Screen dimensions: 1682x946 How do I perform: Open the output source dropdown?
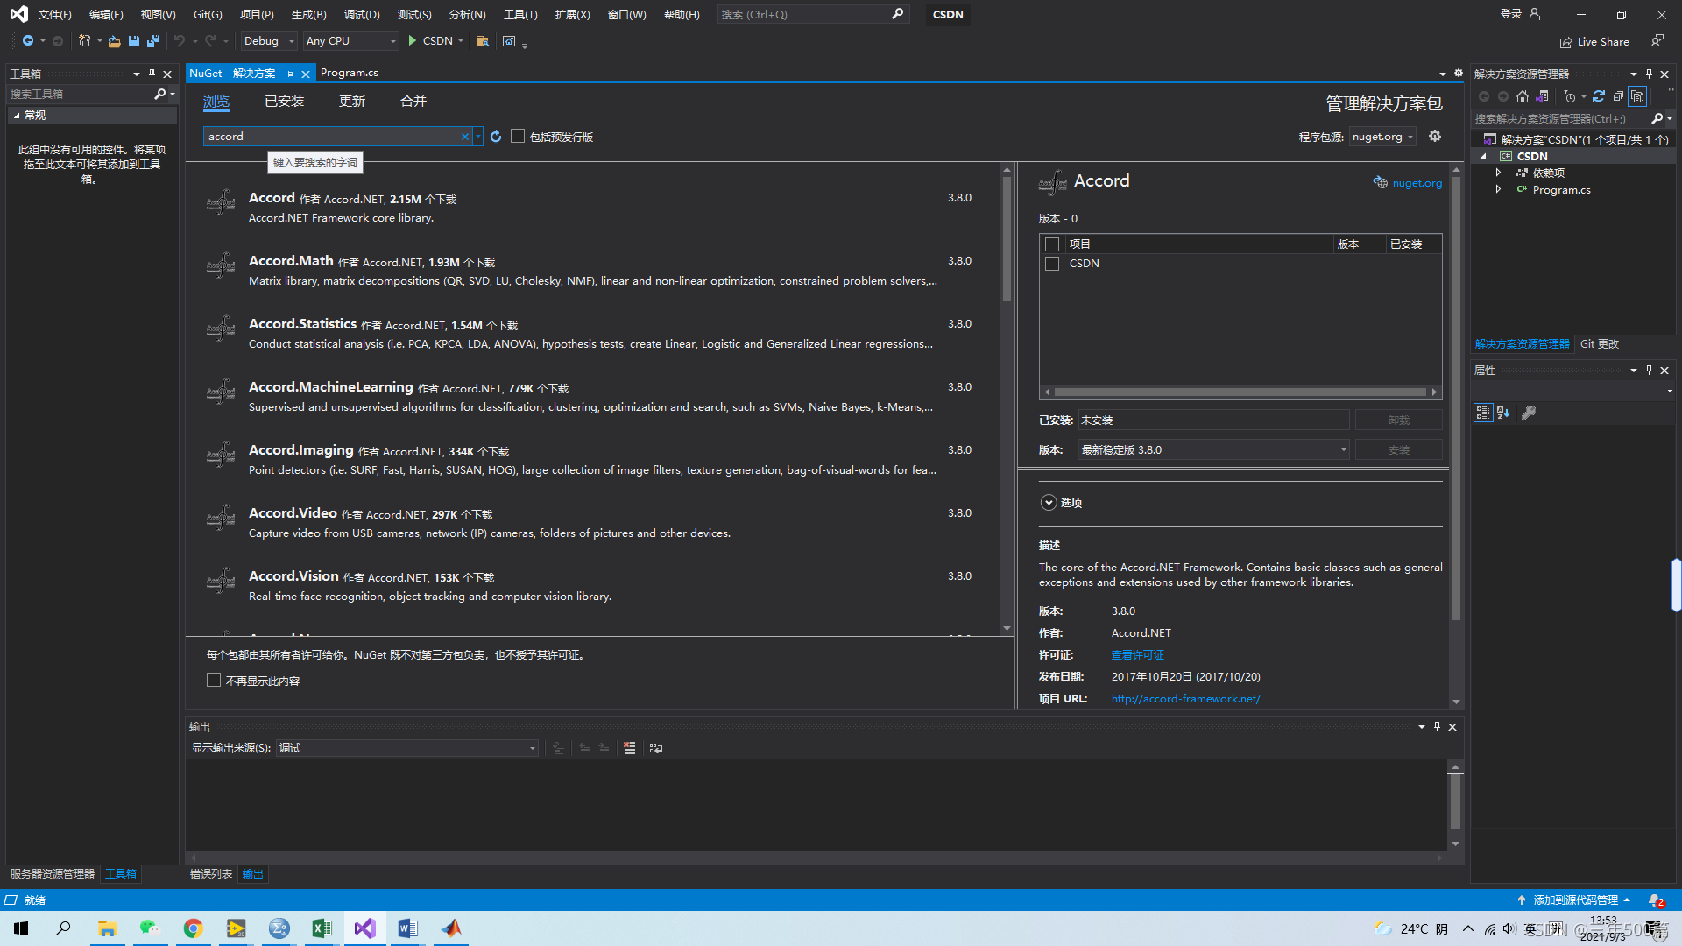407,748
